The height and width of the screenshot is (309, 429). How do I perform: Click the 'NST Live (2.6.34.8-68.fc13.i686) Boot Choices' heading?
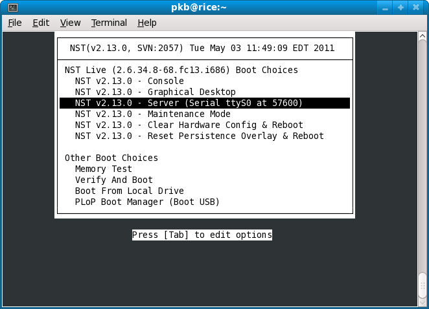click(x=181, y=70)
